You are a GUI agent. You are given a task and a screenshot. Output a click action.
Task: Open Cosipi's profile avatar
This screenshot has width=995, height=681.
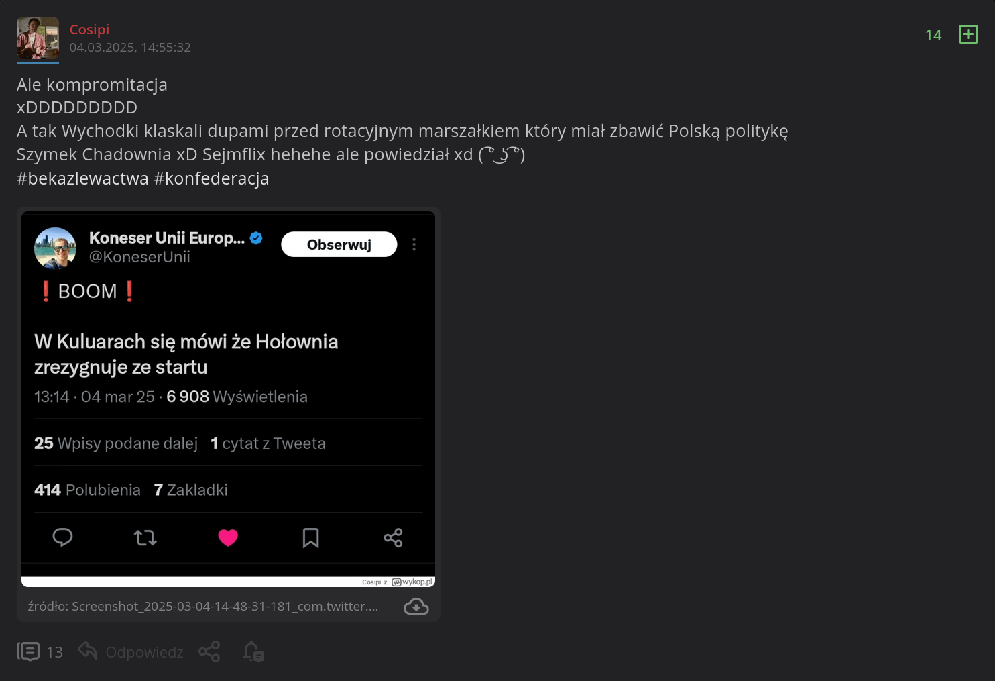38,38
